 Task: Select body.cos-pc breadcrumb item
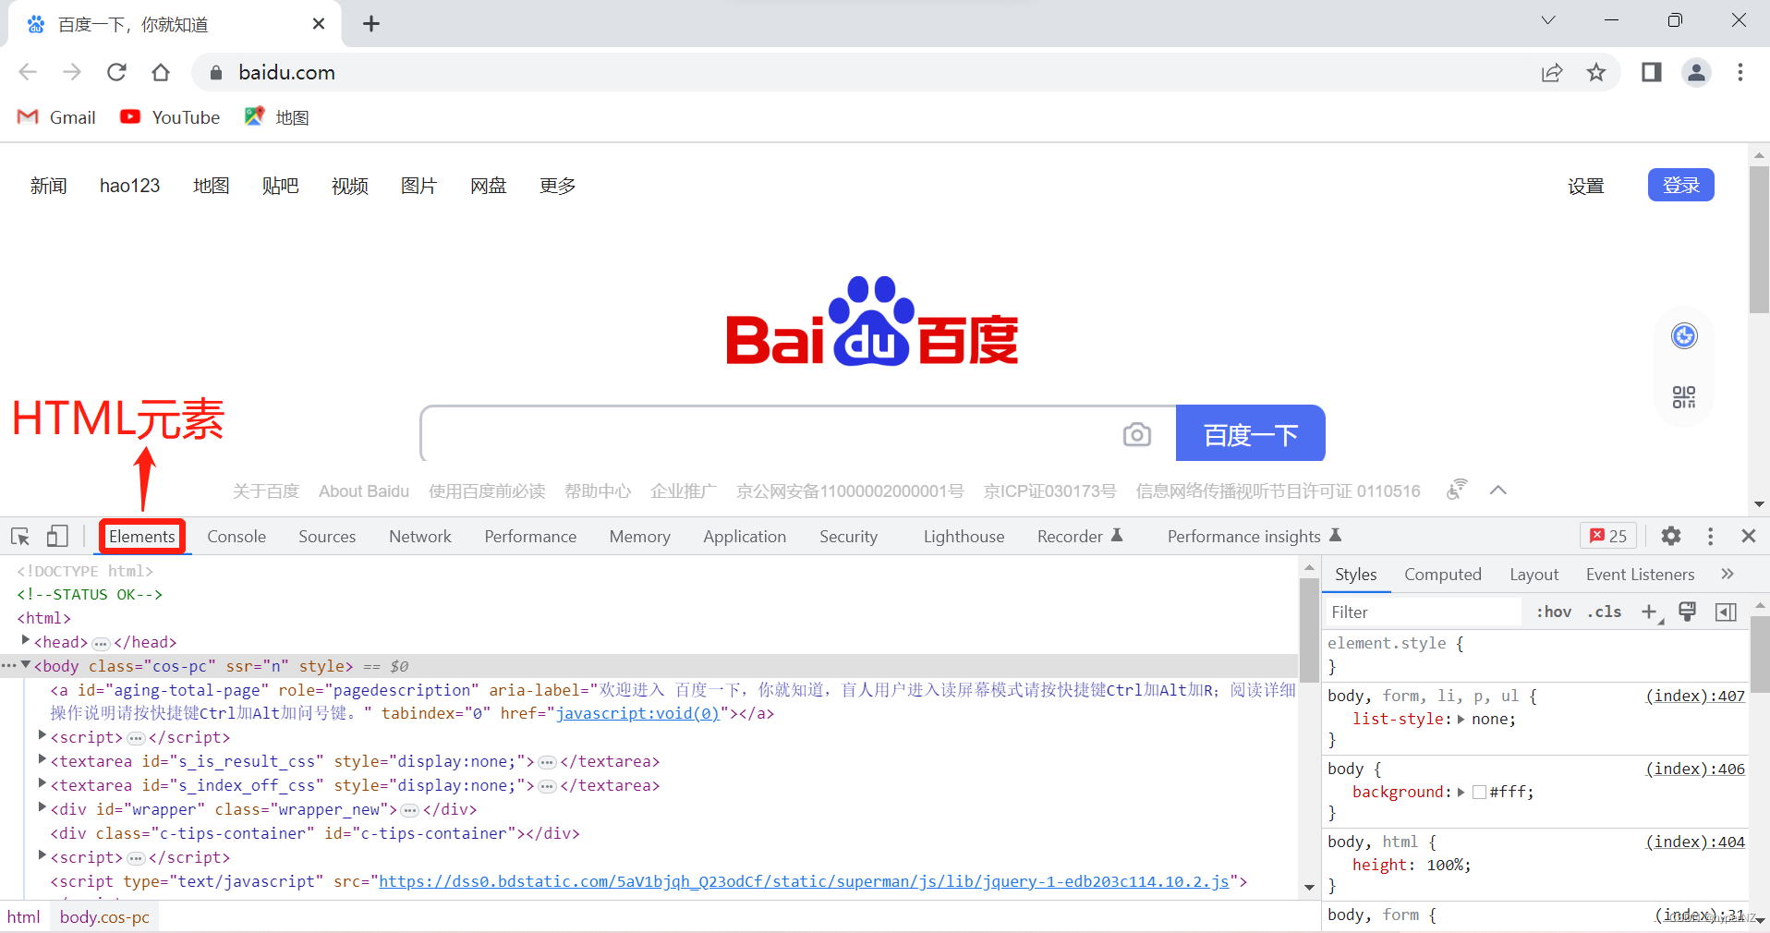[104, 917]
